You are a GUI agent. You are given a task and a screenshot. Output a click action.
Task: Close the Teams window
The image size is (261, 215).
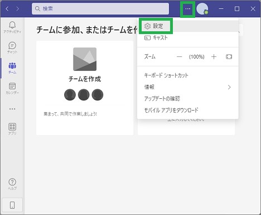(x=253, y=9)
